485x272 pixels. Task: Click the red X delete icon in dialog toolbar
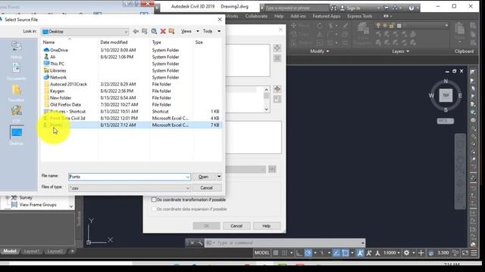pos(163,31)
